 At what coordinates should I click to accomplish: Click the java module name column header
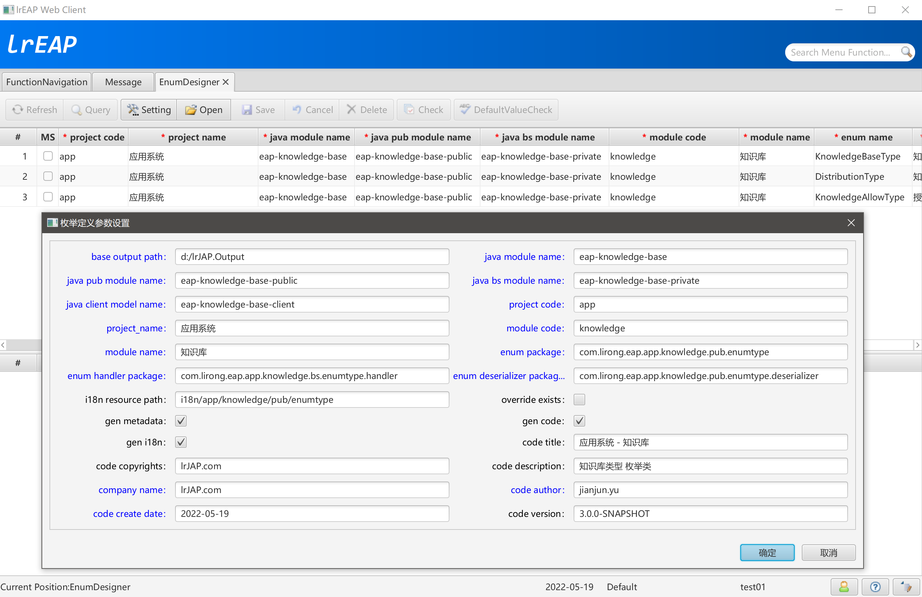(x=306, y=137)
